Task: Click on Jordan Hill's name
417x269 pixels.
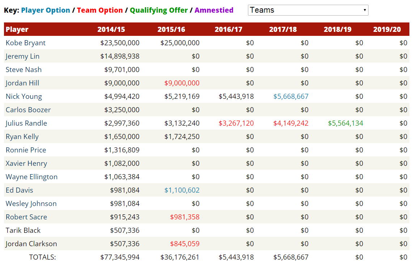Action: coord(22,83)
